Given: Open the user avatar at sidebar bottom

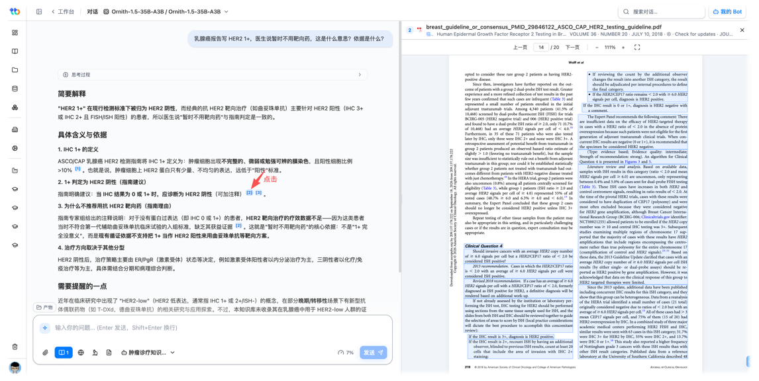Looking at the screenshot, I should point(15,368).
